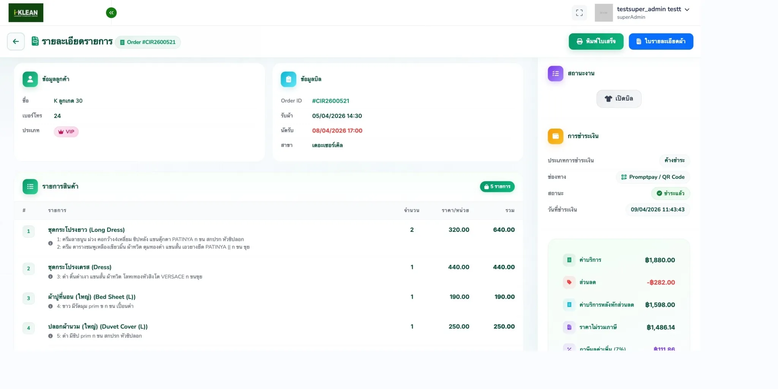
Task: Click the Order #CIR2600521 header badge
Action: pos(148,42)
